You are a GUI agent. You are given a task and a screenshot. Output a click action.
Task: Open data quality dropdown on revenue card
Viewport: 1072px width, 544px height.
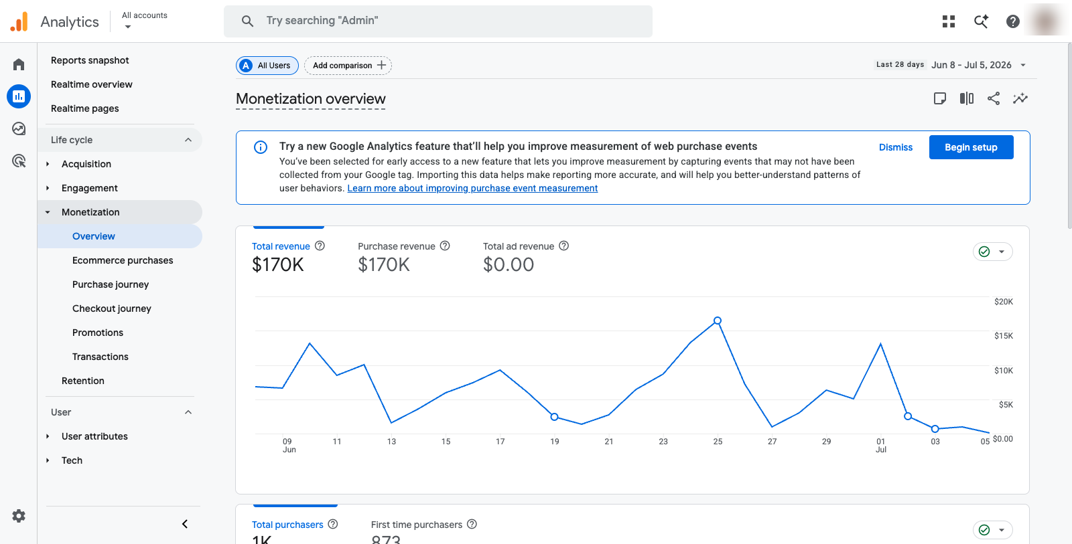993,252
